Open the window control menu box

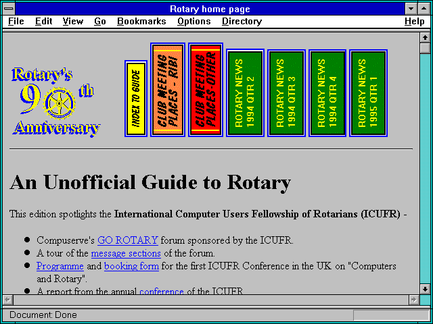coord(9,9)
